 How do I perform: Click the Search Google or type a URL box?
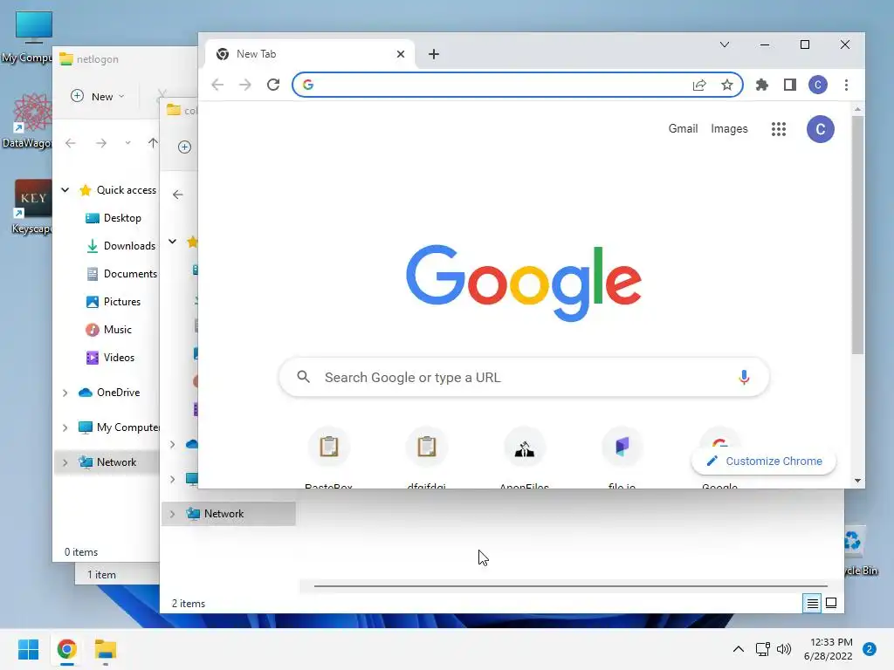pyautogui.click(x=524, y=377)
